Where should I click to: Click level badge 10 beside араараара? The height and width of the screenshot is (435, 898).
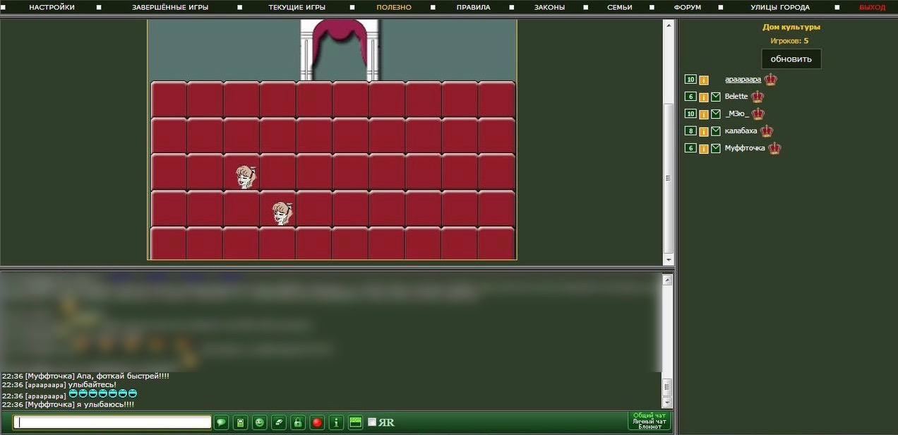click(x=690, y=79)
